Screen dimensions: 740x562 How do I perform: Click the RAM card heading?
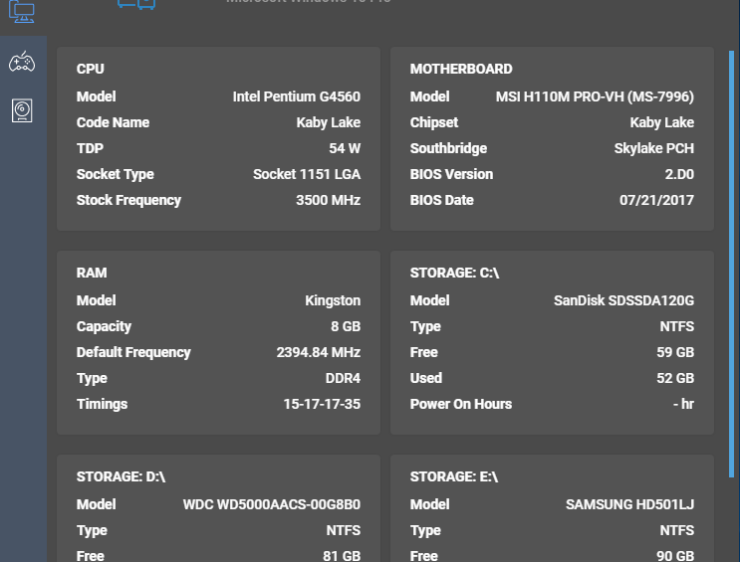[x=92, y=273]
